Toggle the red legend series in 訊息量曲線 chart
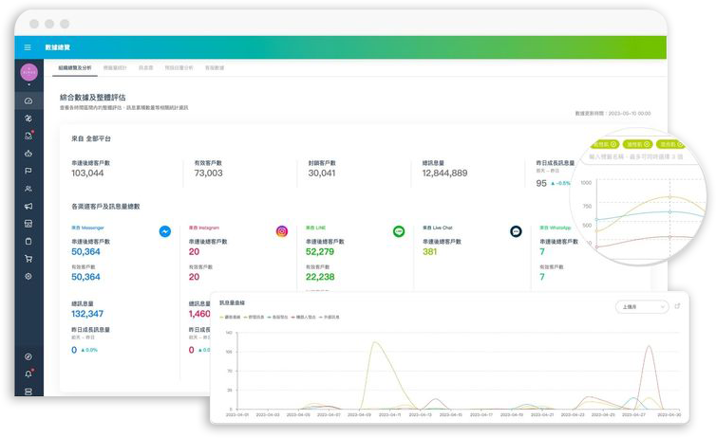 pos(304,318)
